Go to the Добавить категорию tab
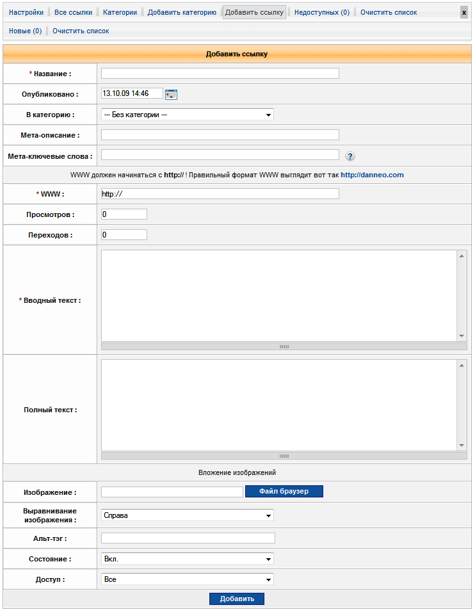The image size is (475, 612). pyautogui.click(x=182, y=12)
